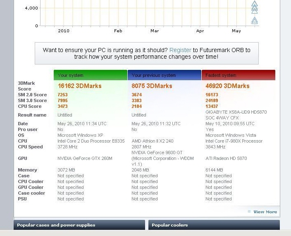Click memory value 6144 MB
This screenshot has width=291, height=236.
point(215,170)
